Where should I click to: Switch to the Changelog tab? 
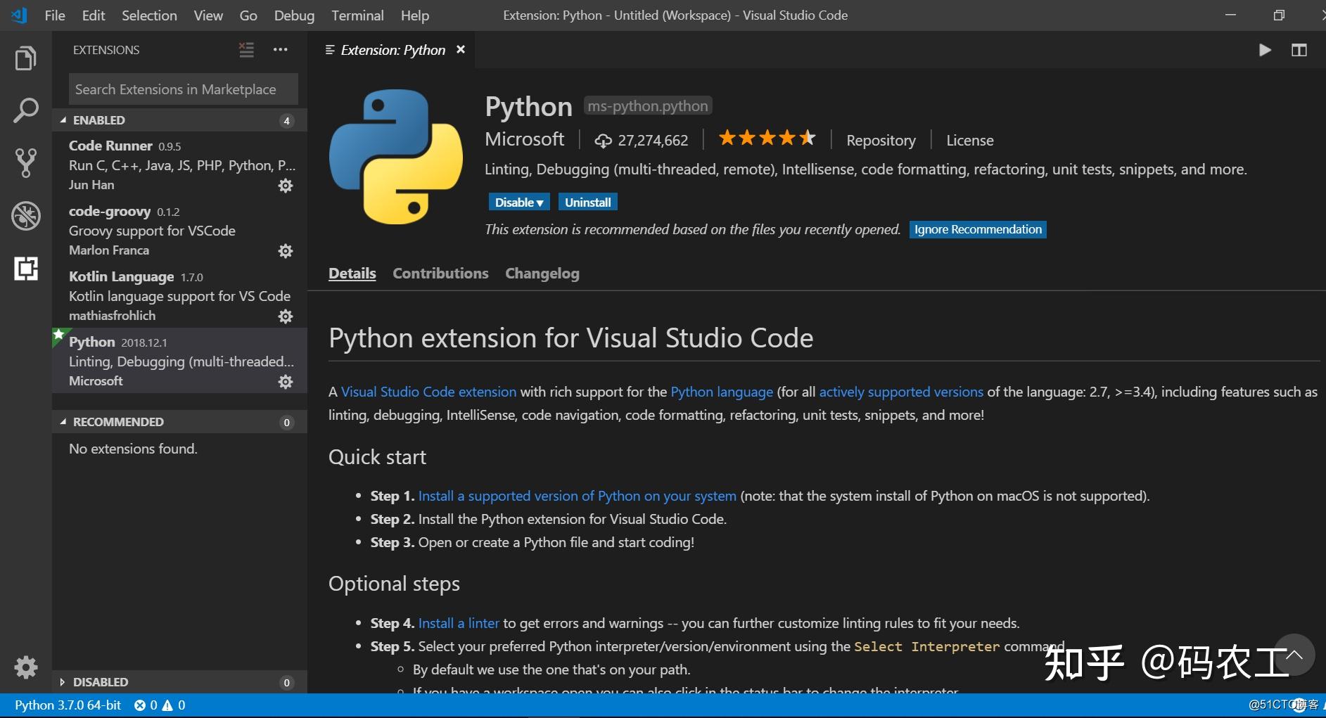pyautogui.click(x=542, y=274)
